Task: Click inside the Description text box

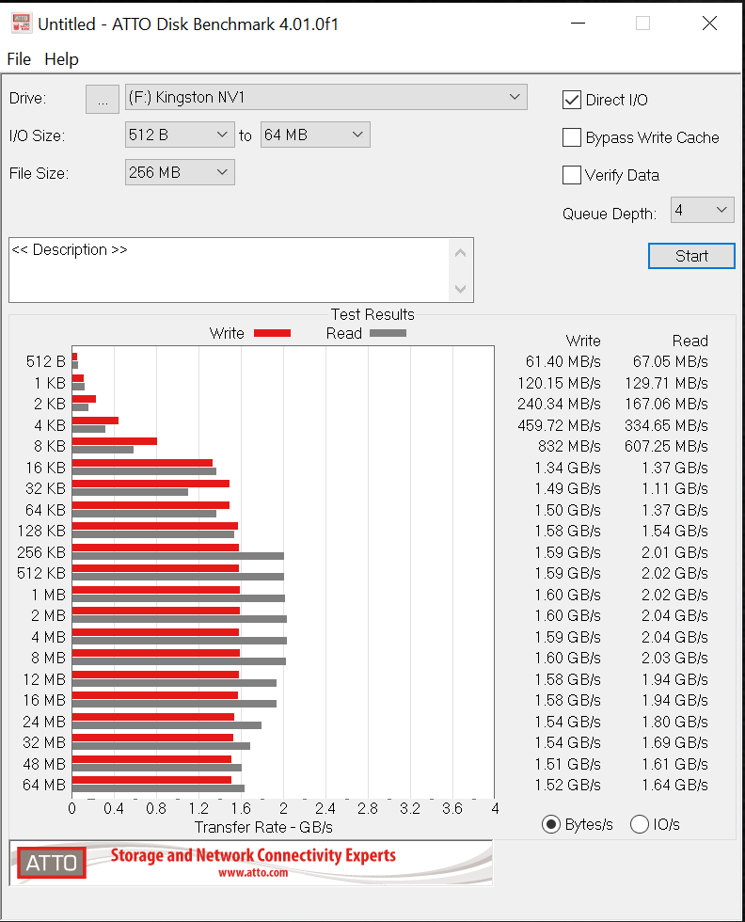Action: coord(230,270)
